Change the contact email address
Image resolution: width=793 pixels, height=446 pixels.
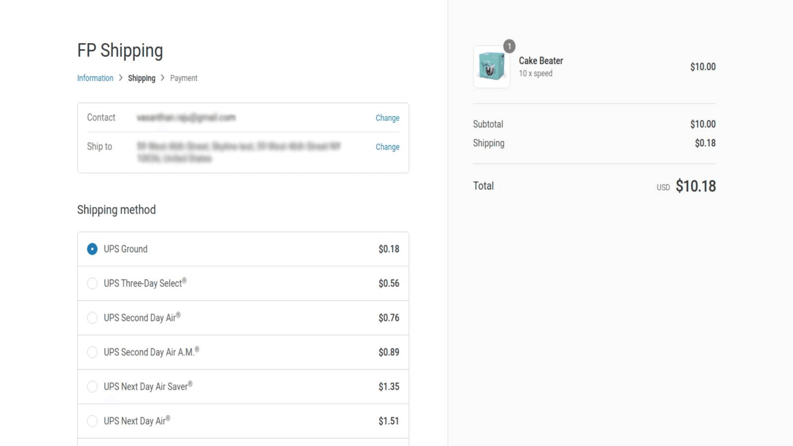[387, 118]
